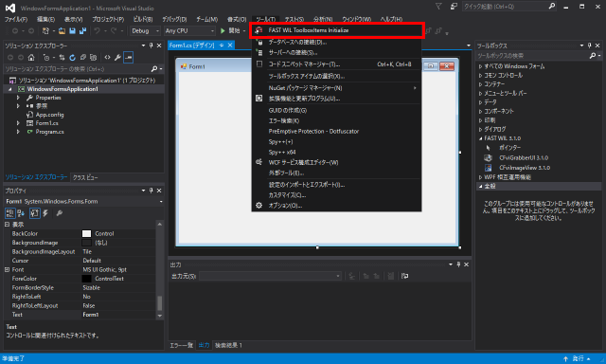Screen dimensions: 606x364
Task: Switch to the エラー一覧 tab
Action: click(x=181, y=345)
